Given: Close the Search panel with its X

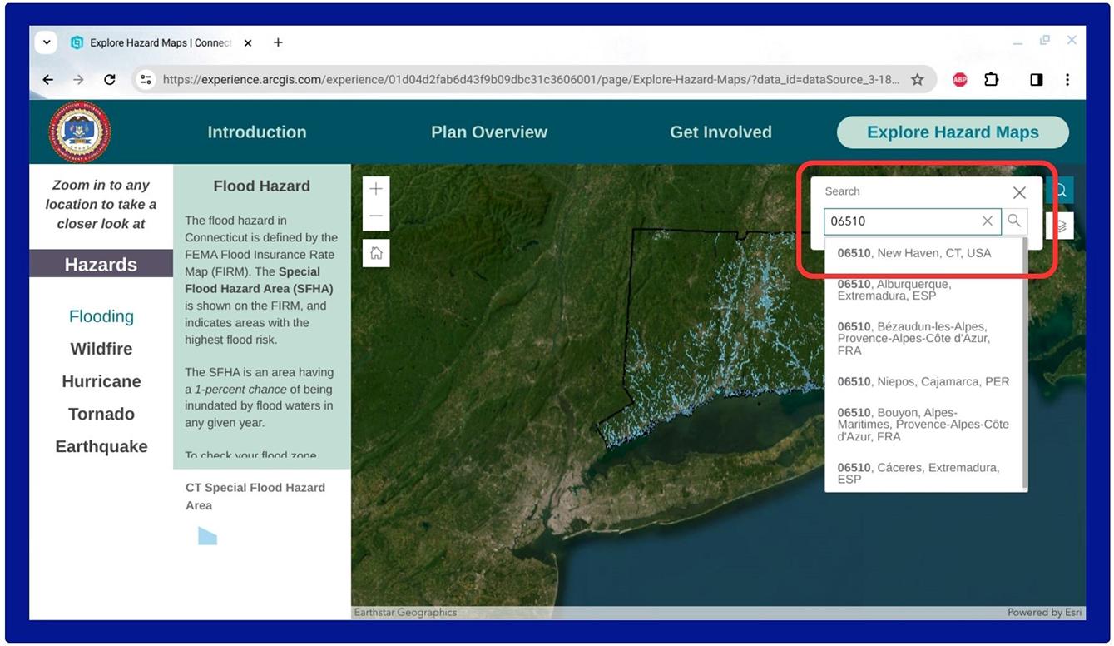Looking at the screenshot, I should (1019, 191).
